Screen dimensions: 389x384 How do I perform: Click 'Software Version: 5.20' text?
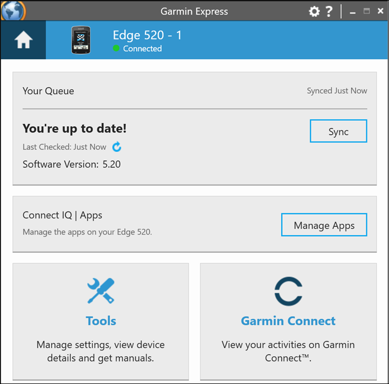coord(72,164)
